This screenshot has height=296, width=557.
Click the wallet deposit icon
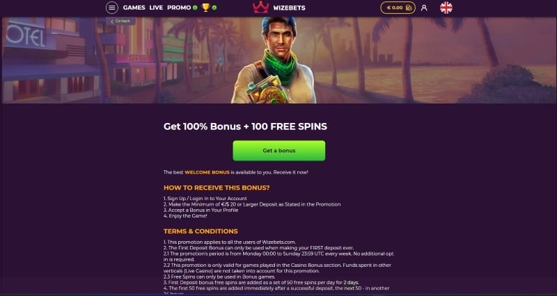pos(409,8)
